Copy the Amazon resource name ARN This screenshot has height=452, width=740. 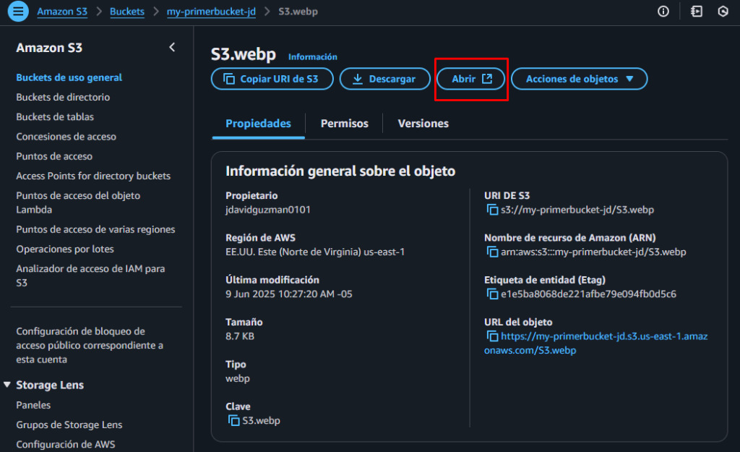pos(492,252)
